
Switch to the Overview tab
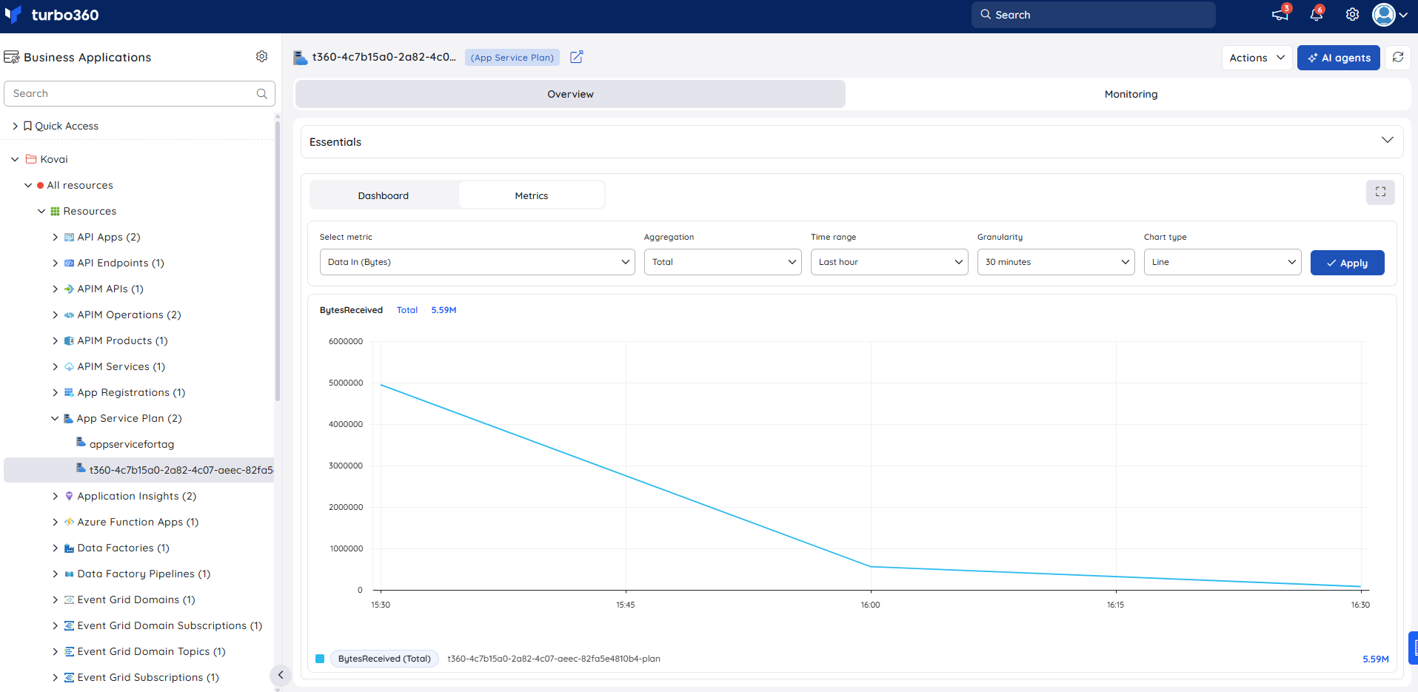570,94
